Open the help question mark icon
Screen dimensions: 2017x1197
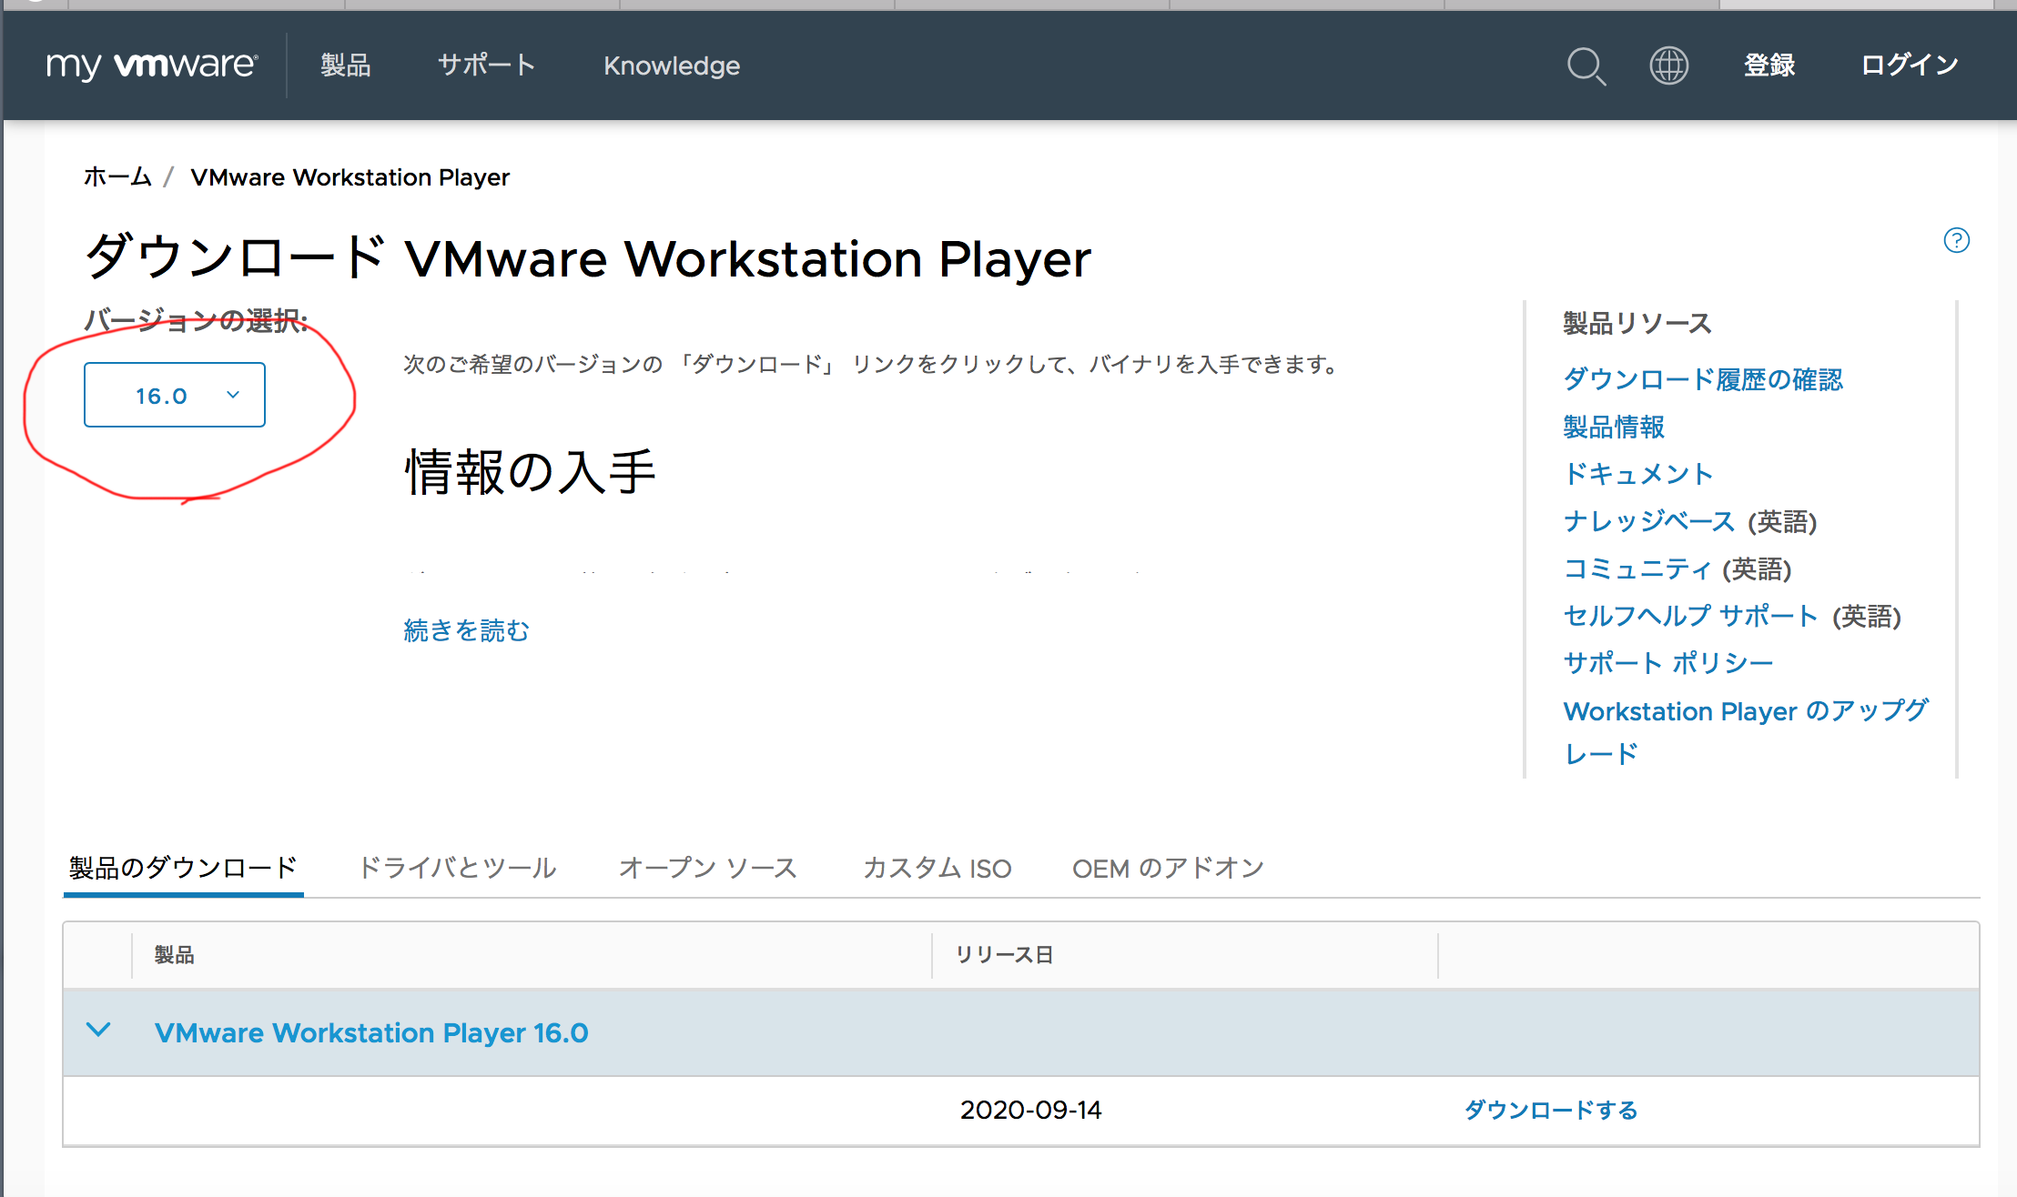pos(1956,240)
